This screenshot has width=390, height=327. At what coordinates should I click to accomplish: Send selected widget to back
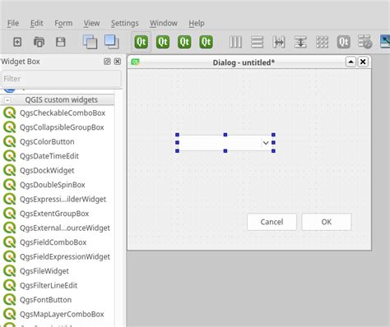point(90,42)
